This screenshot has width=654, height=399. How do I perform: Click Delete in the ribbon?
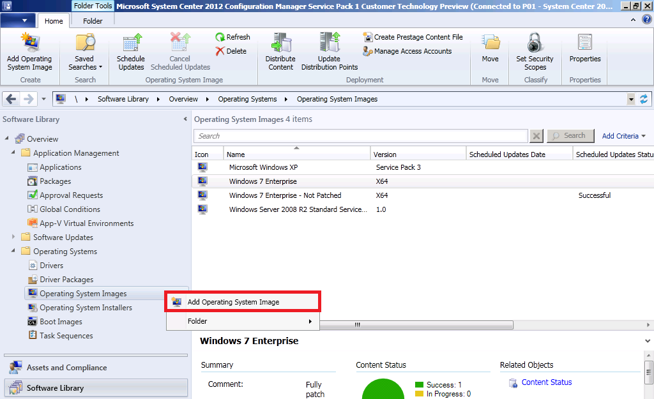pyautogui.click(x=231, y=51)
